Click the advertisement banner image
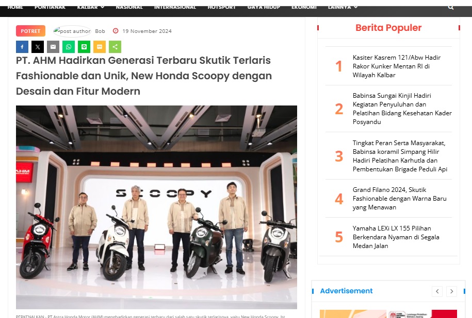Screen dimensions: 472x318 [388, 314]
